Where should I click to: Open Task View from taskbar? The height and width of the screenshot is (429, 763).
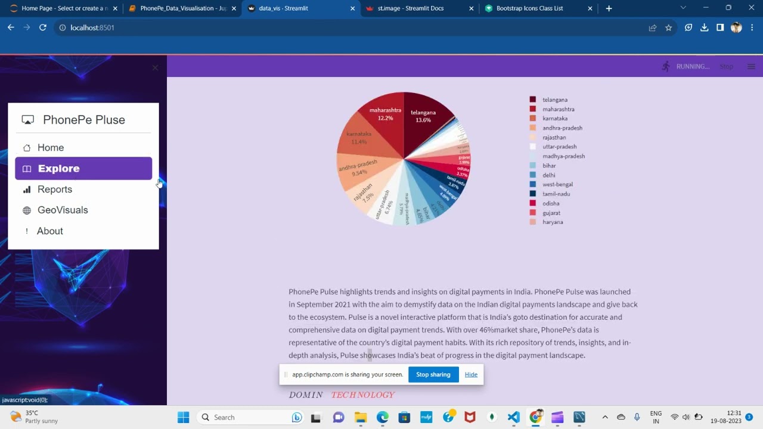point(316,418)
